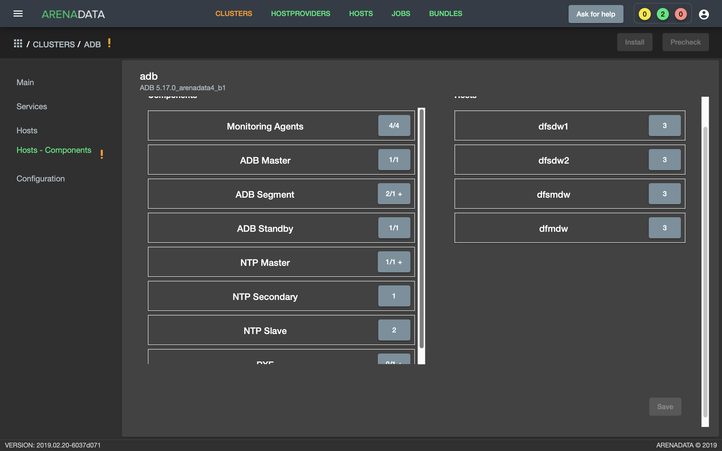Screen dimensions: 722x451
Task: Expand ADB Segment 2/1 + counter
Action: coord(394,194)
